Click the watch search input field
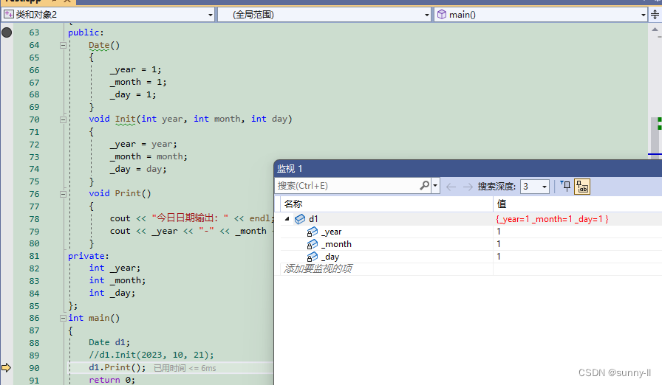 [x=347, y=186]
